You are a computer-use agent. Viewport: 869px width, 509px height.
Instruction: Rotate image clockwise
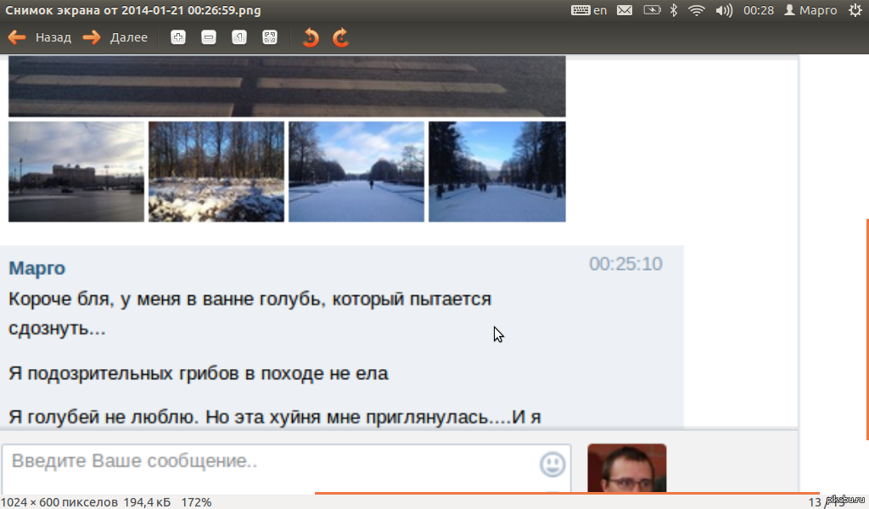[x=341, y=37]
